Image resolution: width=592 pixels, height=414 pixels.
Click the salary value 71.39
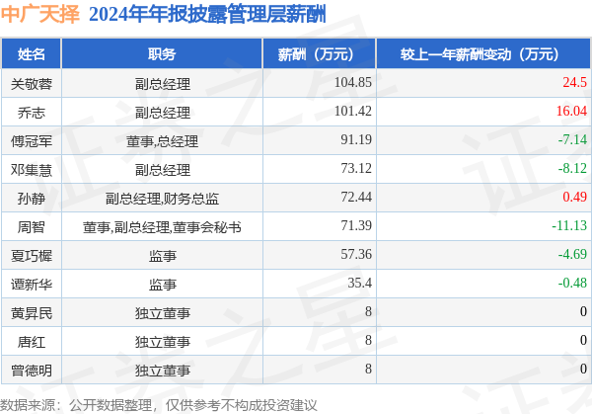(356, 225)
